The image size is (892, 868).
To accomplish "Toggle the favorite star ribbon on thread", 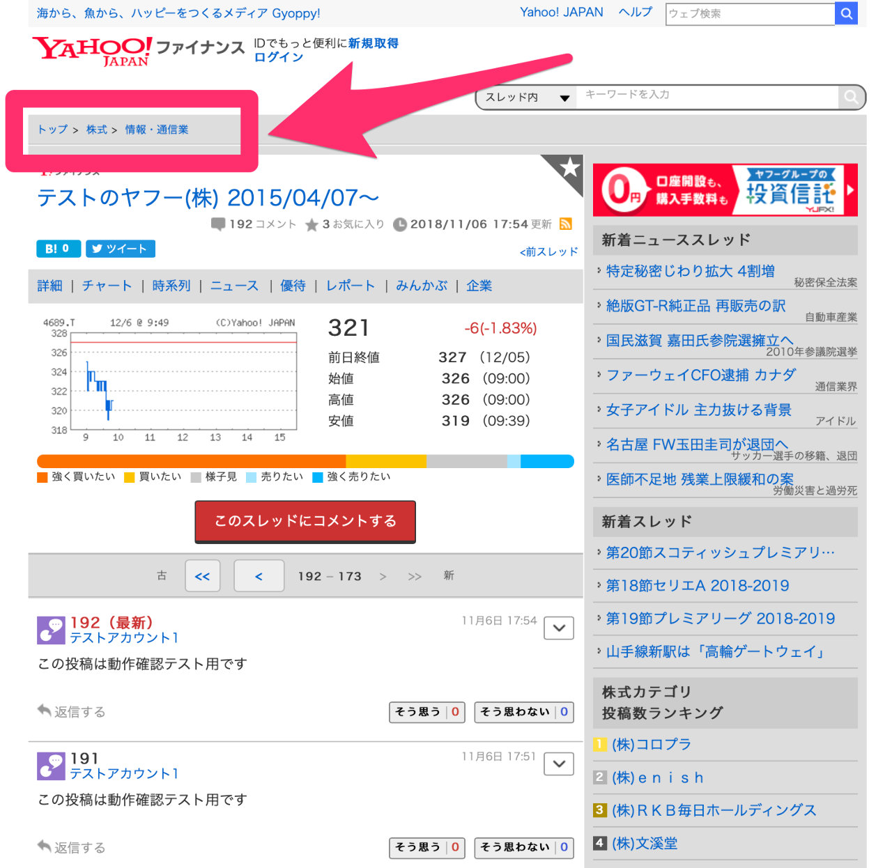I will [x=568, y=169].
